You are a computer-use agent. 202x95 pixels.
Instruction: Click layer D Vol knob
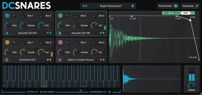(x=94, y=52)
